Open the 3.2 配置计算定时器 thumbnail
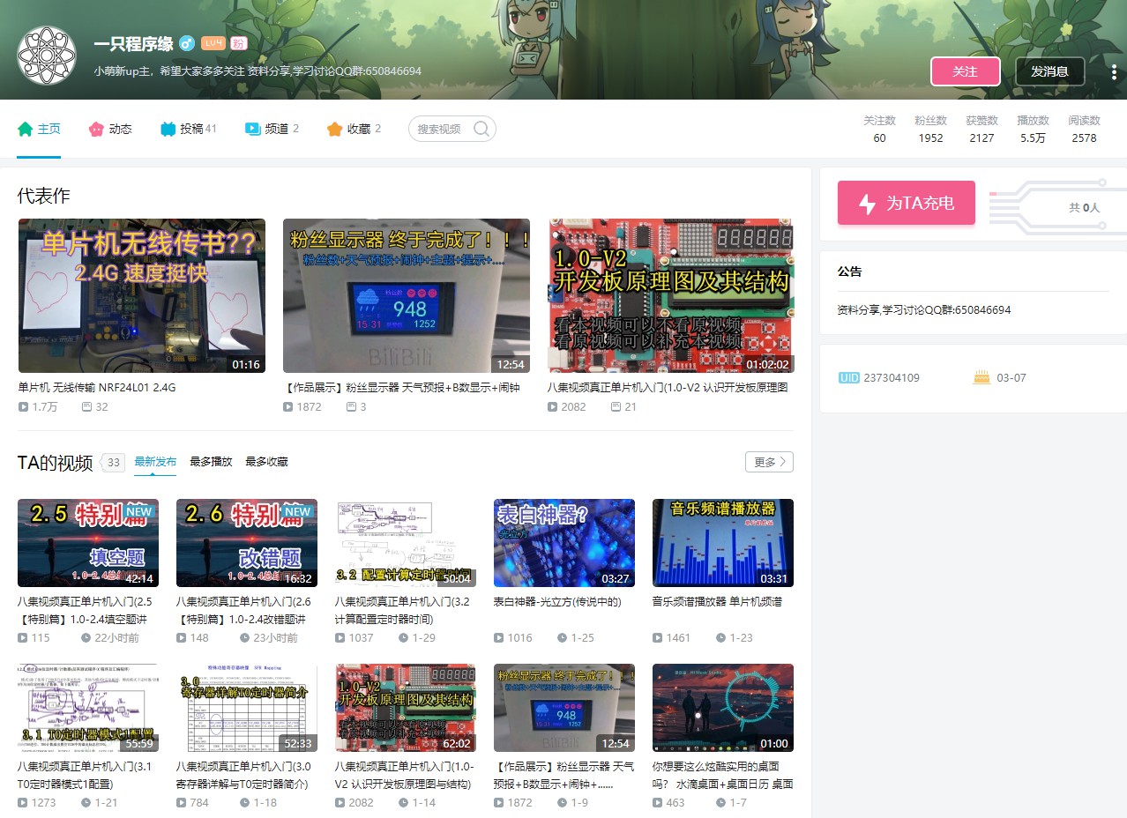1127x818 pixels. [406, 543]
